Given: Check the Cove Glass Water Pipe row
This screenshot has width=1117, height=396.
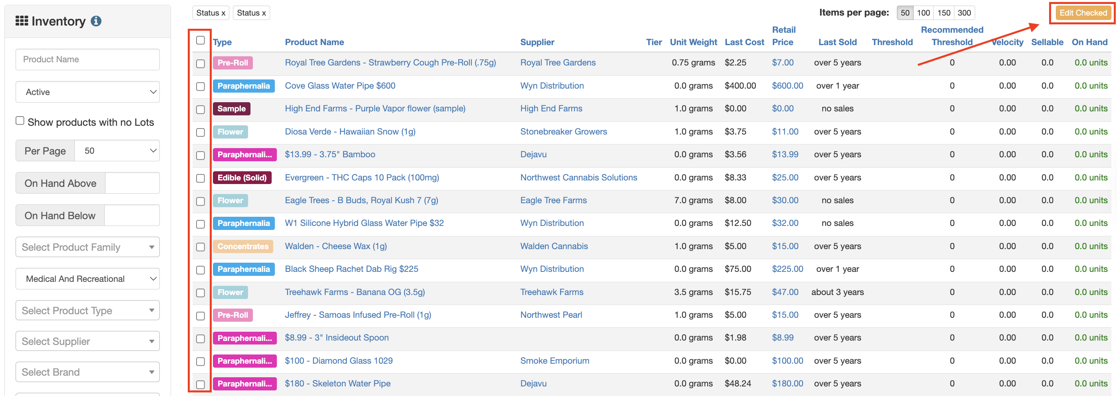Looking at the screenshot, I should click(200, 86).
